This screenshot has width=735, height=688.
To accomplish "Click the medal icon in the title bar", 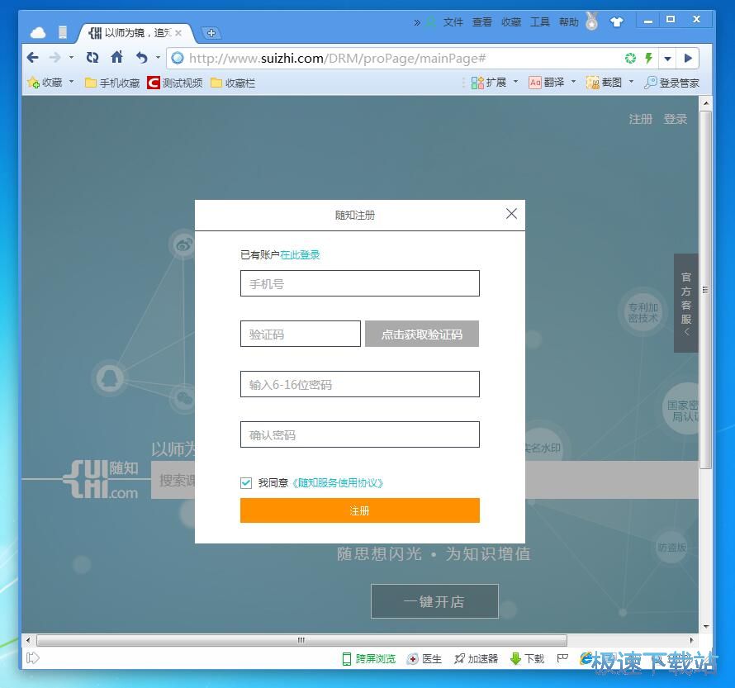I will [592, 21].
